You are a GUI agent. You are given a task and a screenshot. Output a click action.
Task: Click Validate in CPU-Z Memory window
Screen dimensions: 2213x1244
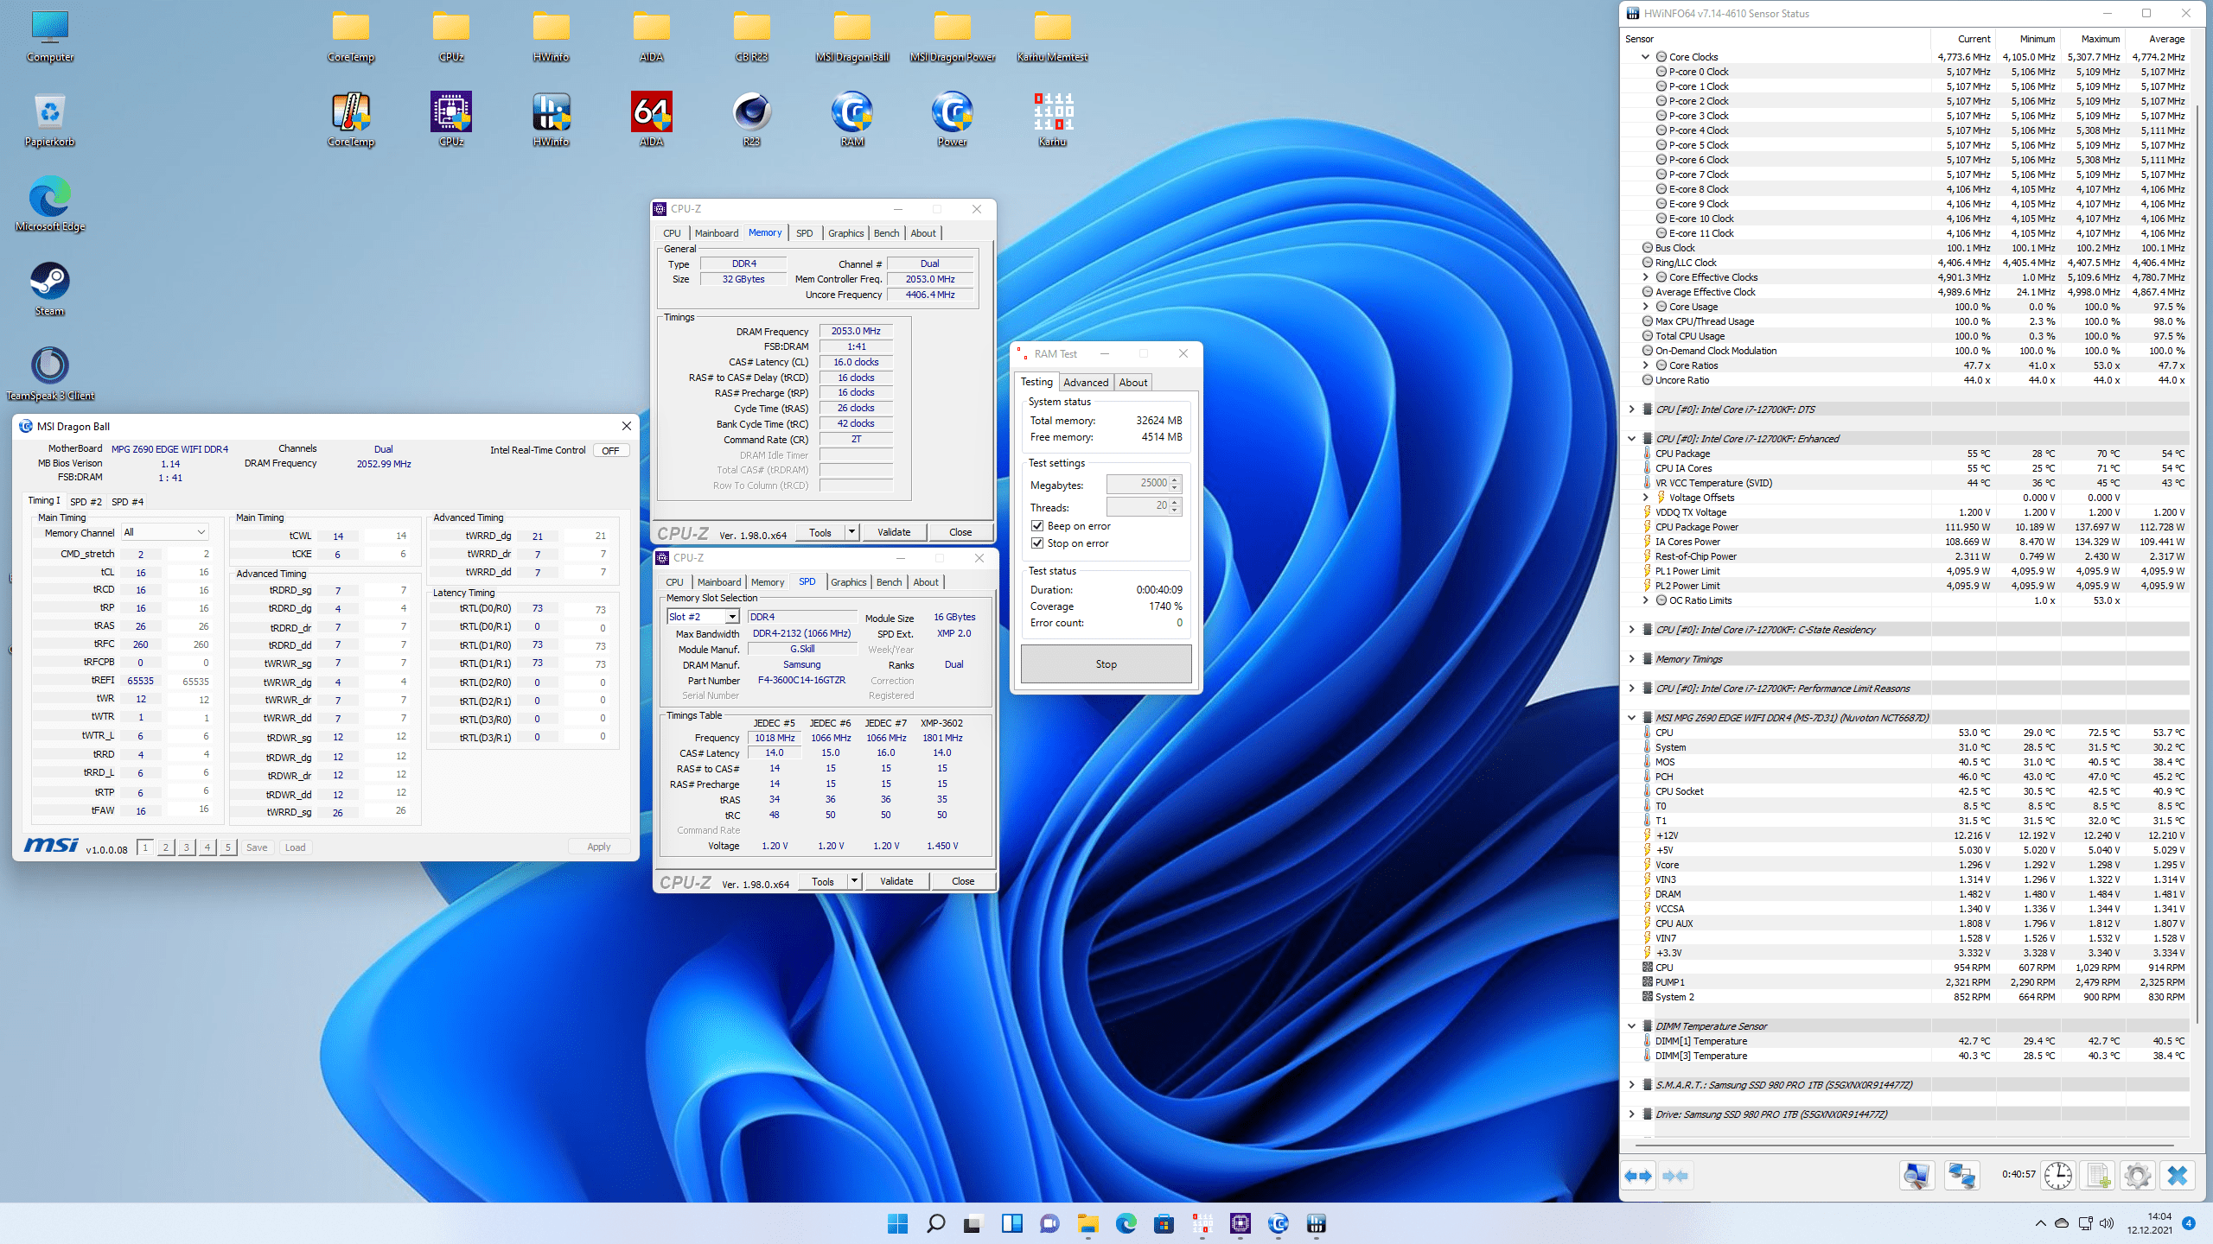tap(893, 532)
